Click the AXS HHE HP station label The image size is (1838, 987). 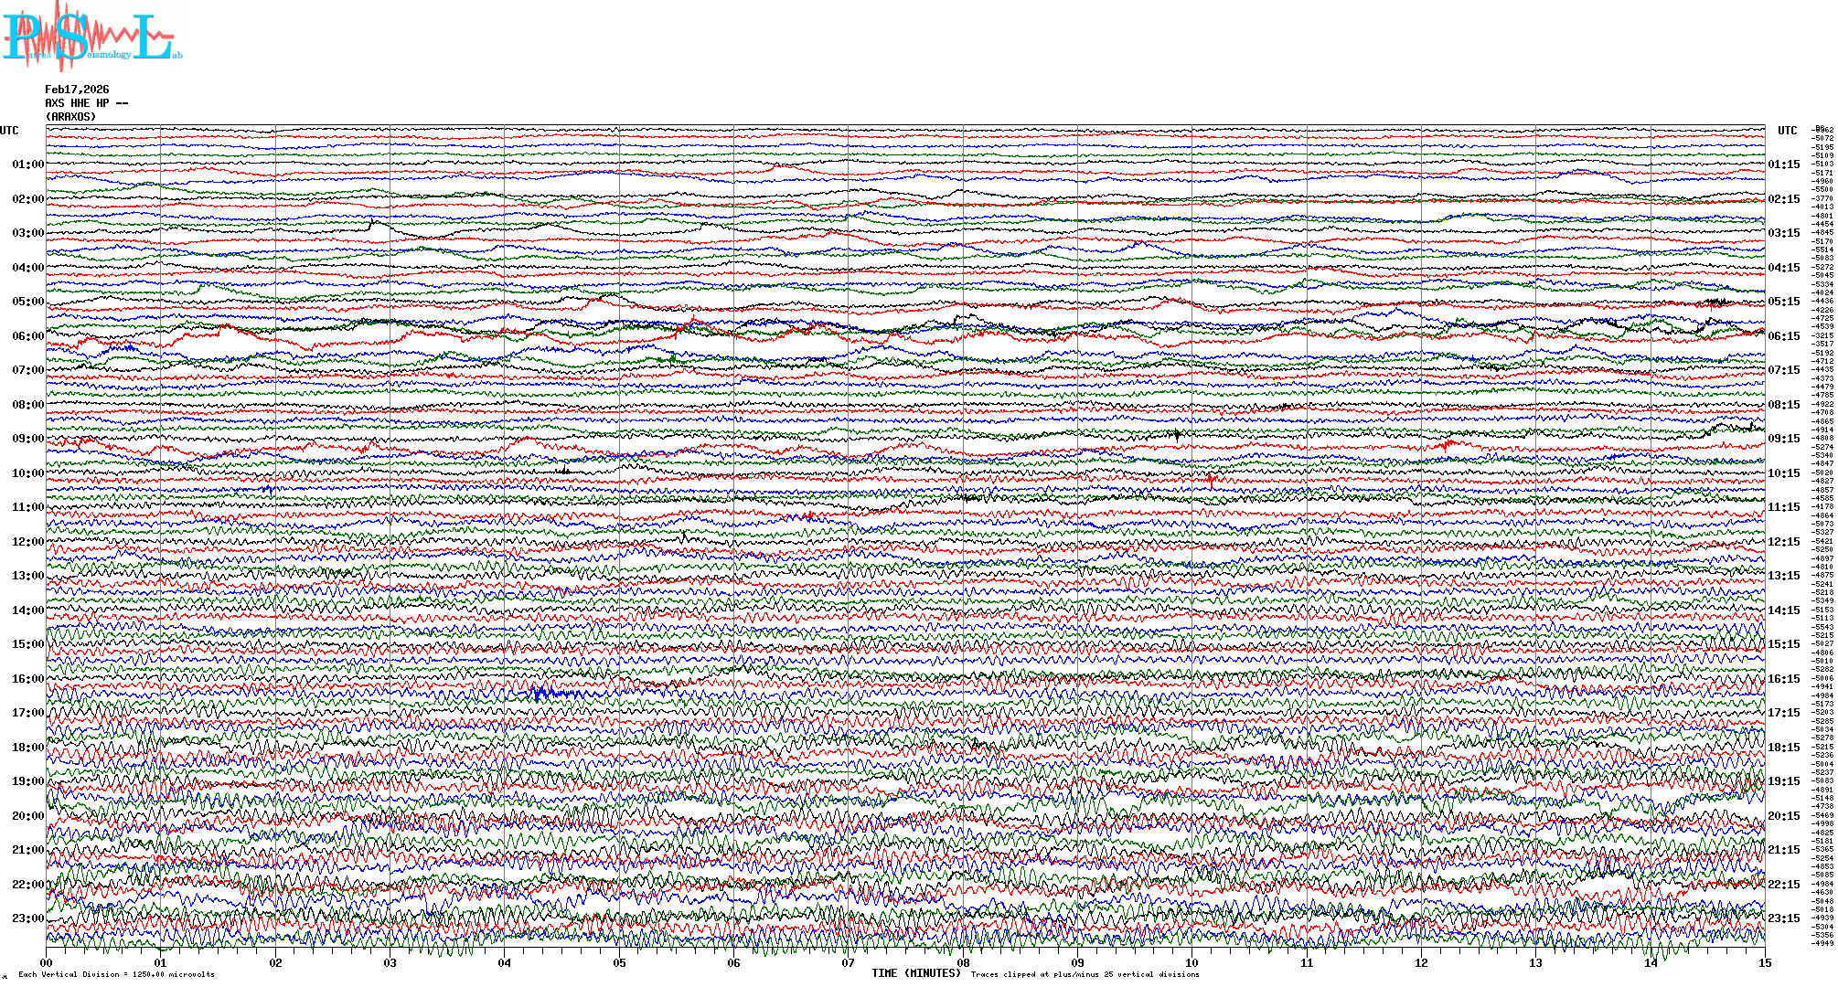pyautogui.click(x=86, y=103)
